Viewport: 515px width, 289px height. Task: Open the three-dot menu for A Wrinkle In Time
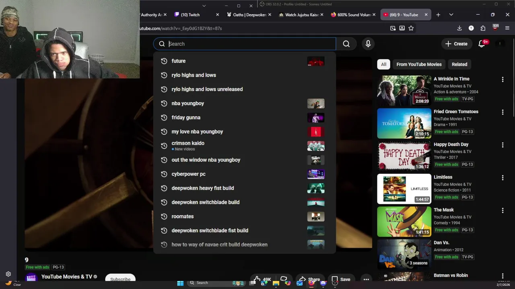click(503, 79)
